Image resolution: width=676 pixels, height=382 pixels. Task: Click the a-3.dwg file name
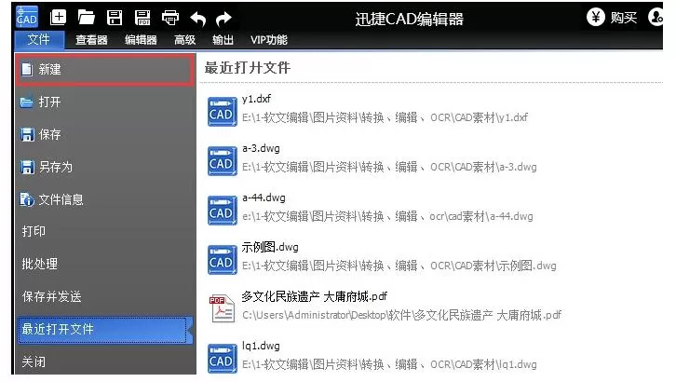pyautogui.click(x=261, y=149)
